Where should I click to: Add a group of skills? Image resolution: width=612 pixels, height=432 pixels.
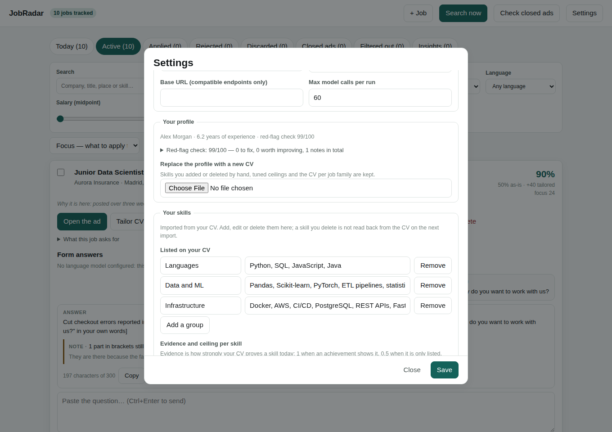(x=185, y=325)
